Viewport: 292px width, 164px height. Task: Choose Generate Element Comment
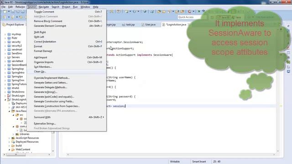(67, 26)
